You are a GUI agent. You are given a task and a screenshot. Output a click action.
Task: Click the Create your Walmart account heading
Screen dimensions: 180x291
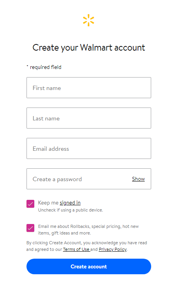coord(89,48)
